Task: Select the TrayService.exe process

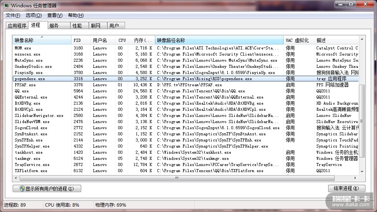Action: pyautogui.click(x=185, y=164)
